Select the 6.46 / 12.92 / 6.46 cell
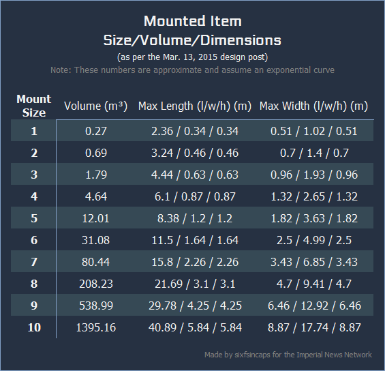 click(x=314, y=306)
